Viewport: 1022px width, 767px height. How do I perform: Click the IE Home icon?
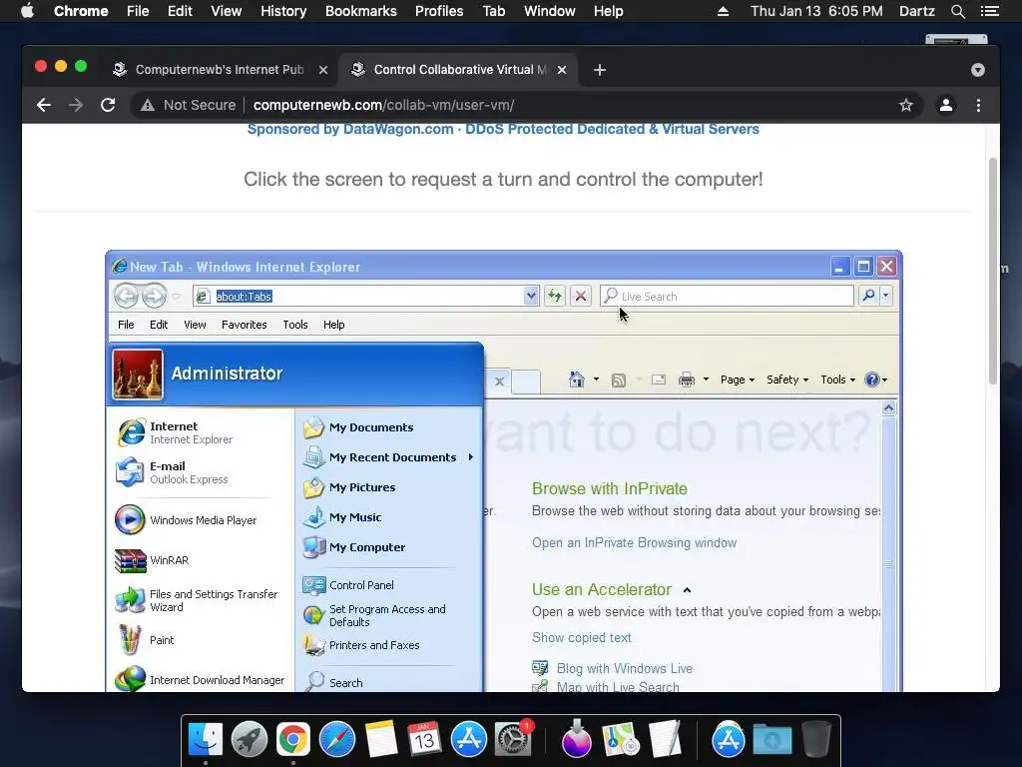(x=576, y=379)
